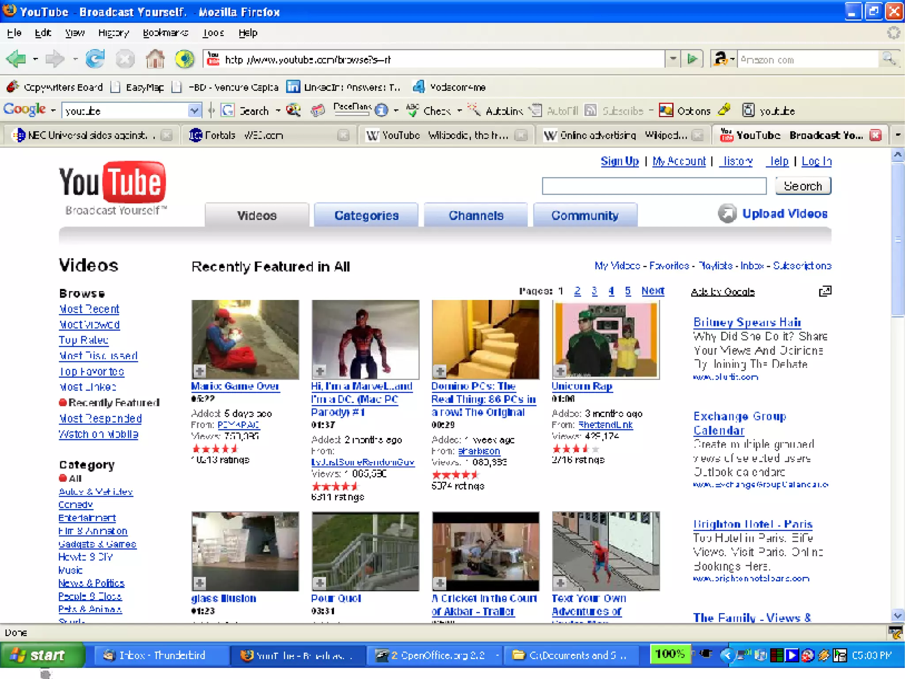Click the Firefox Forward arrow button
Screen dimensions: 905x679
pyautogui.click(x=55, y=59)
